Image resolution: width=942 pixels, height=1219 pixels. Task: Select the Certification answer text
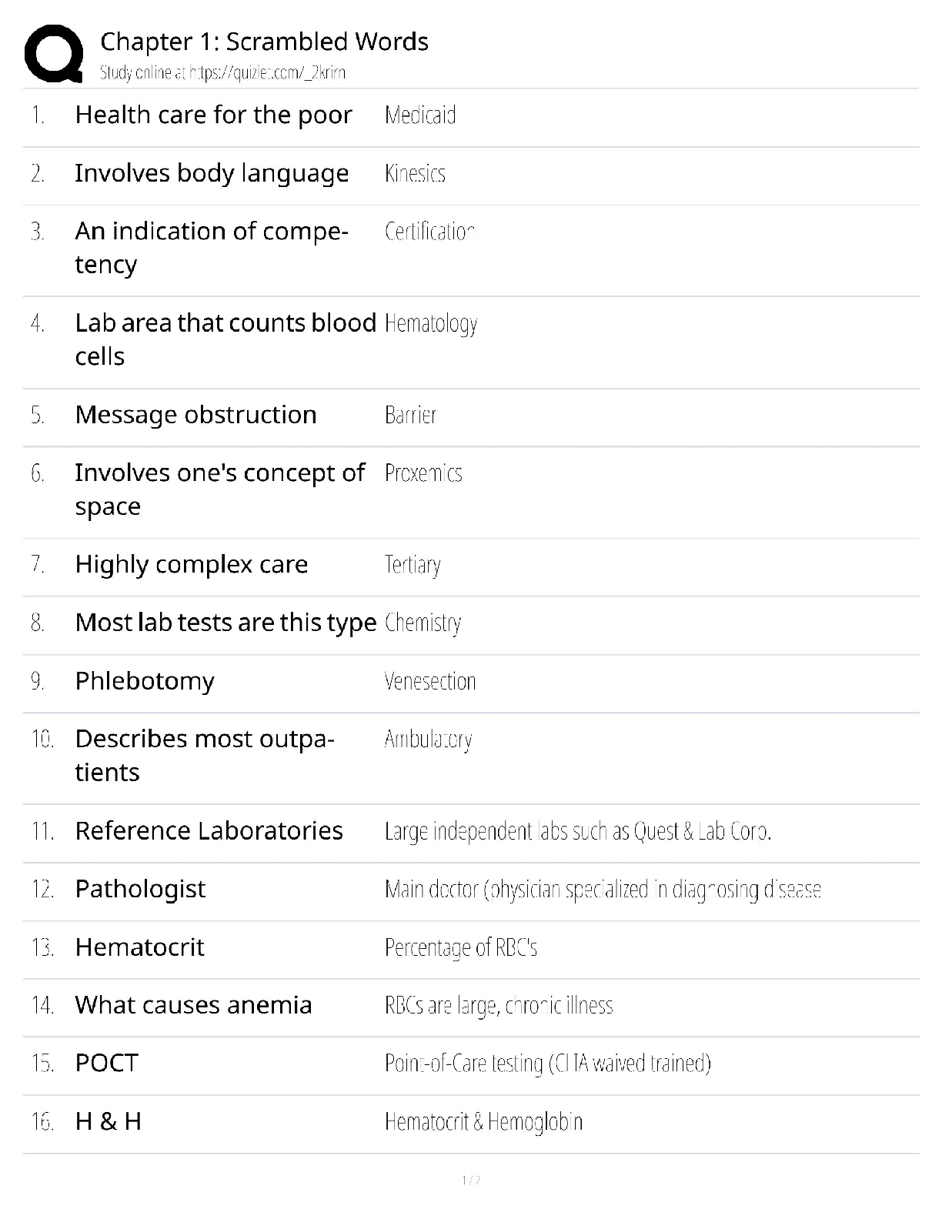(x=429, y=231)
